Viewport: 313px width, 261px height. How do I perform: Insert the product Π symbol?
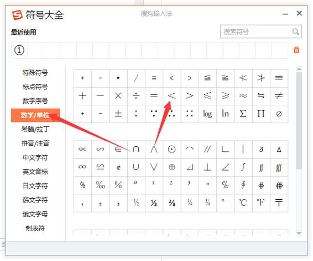261,114
